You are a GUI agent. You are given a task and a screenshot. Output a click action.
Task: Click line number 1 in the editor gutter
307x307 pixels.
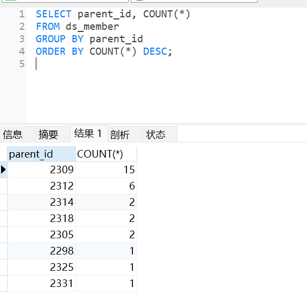point(22,14)
